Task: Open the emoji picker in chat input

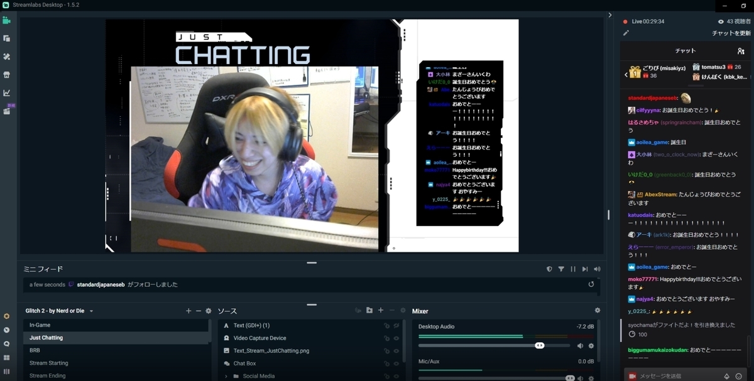Action: (738, 376)
